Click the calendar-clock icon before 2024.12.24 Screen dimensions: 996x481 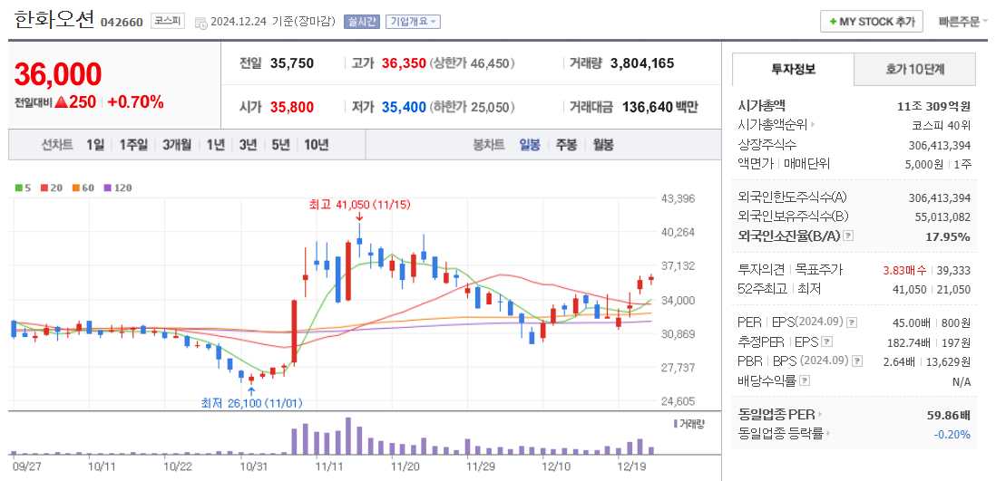200,23
